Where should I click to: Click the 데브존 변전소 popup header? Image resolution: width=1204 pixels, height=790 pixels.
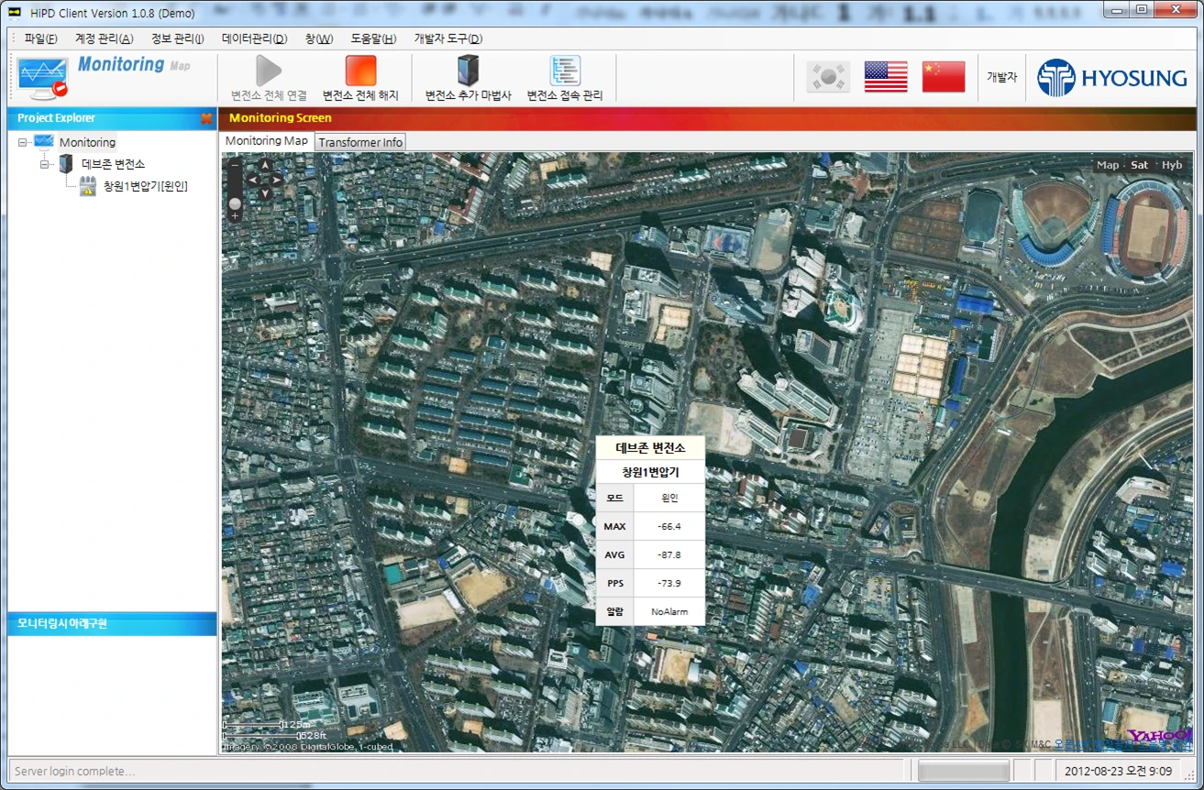pyautogui.click(x=650, y=448)
